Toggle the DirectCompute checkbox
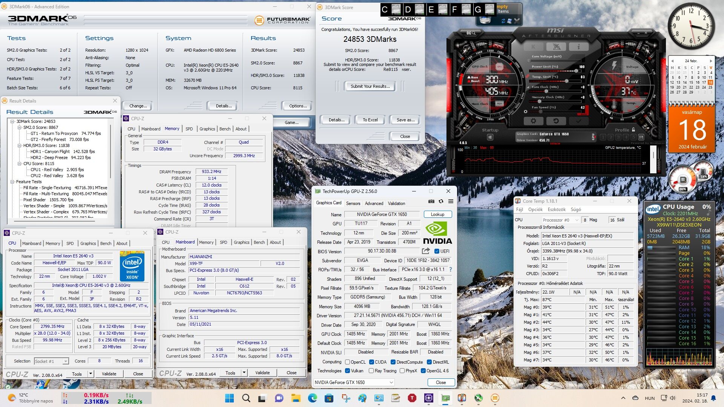 click(393, 362)
